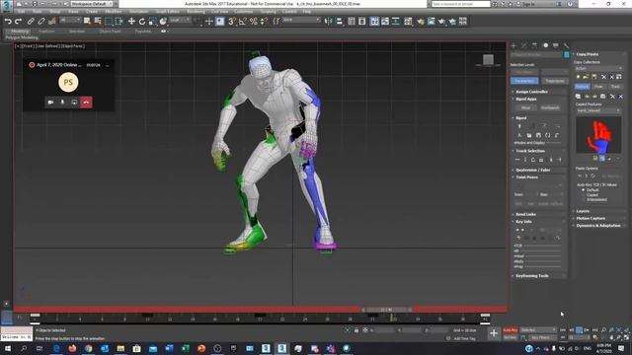
Task: Select the Default TCB/IK radio option
Action: coord(584,189)
